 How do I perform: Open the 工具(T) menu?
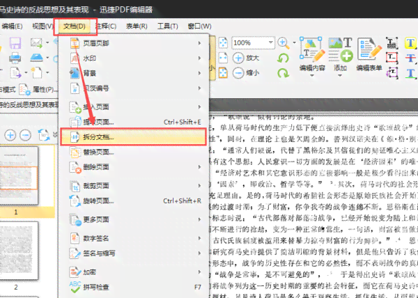click(168, 26)
